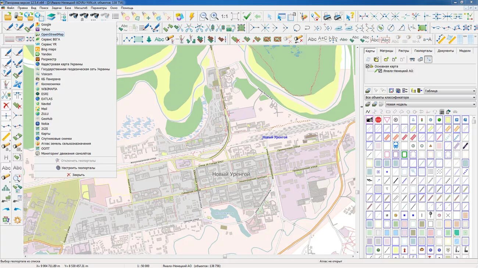This screenshot has height=268, width=478.
Task: Open the Параметры menu
Action: click(x=99, y=8)
